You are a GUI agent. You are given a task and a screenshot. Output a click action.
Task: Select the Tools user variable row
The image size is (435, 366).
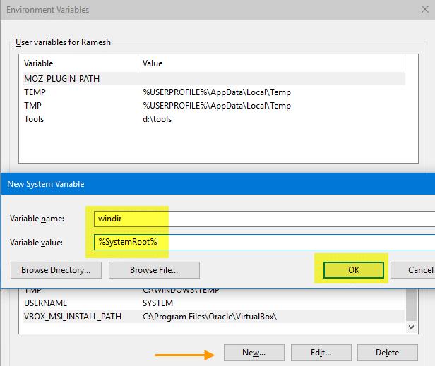(213, 119)
